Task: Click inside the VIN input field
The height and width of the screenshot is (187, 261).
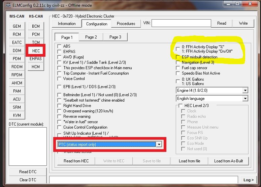Action: pos(181,23)
